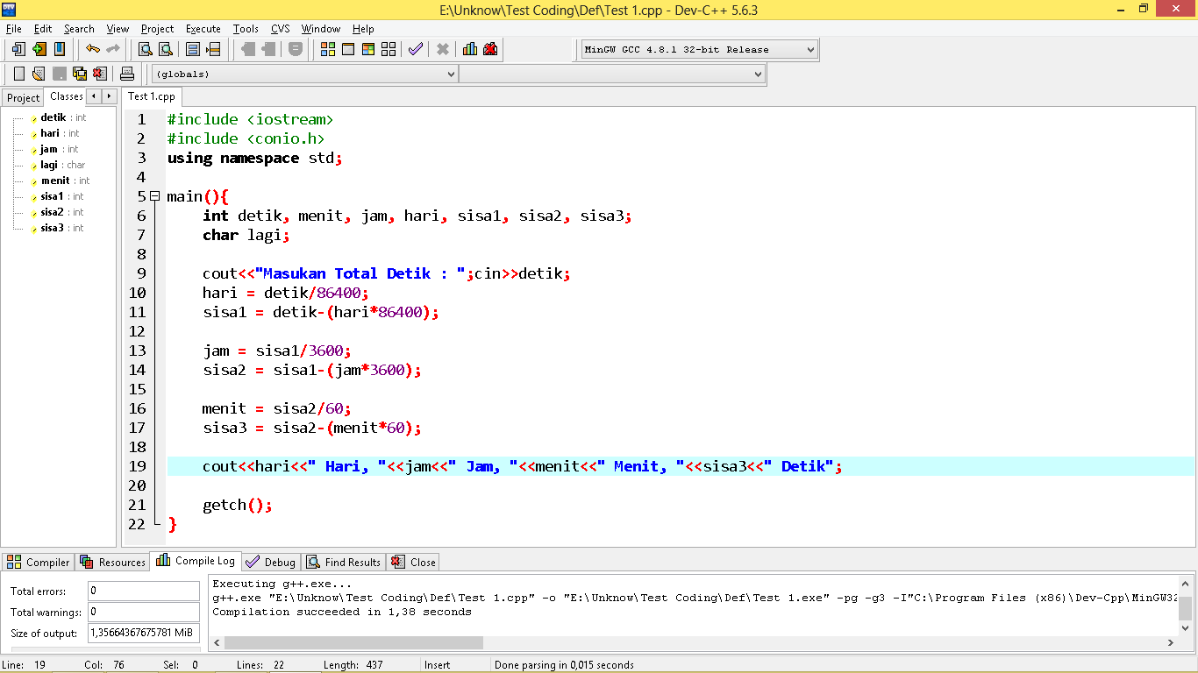
Task: Click the Compile four-squares icon
Action: tap(328, 49)
